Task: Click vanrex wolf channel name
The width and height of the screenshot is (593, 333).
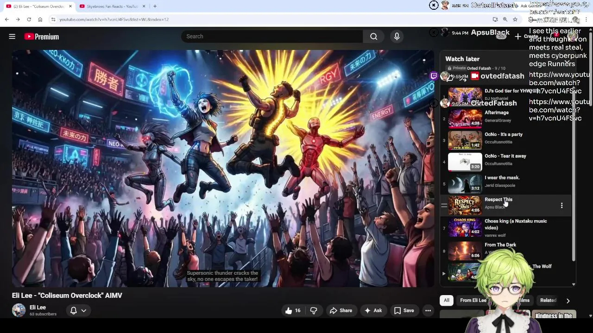Action: tap(495, 235)
